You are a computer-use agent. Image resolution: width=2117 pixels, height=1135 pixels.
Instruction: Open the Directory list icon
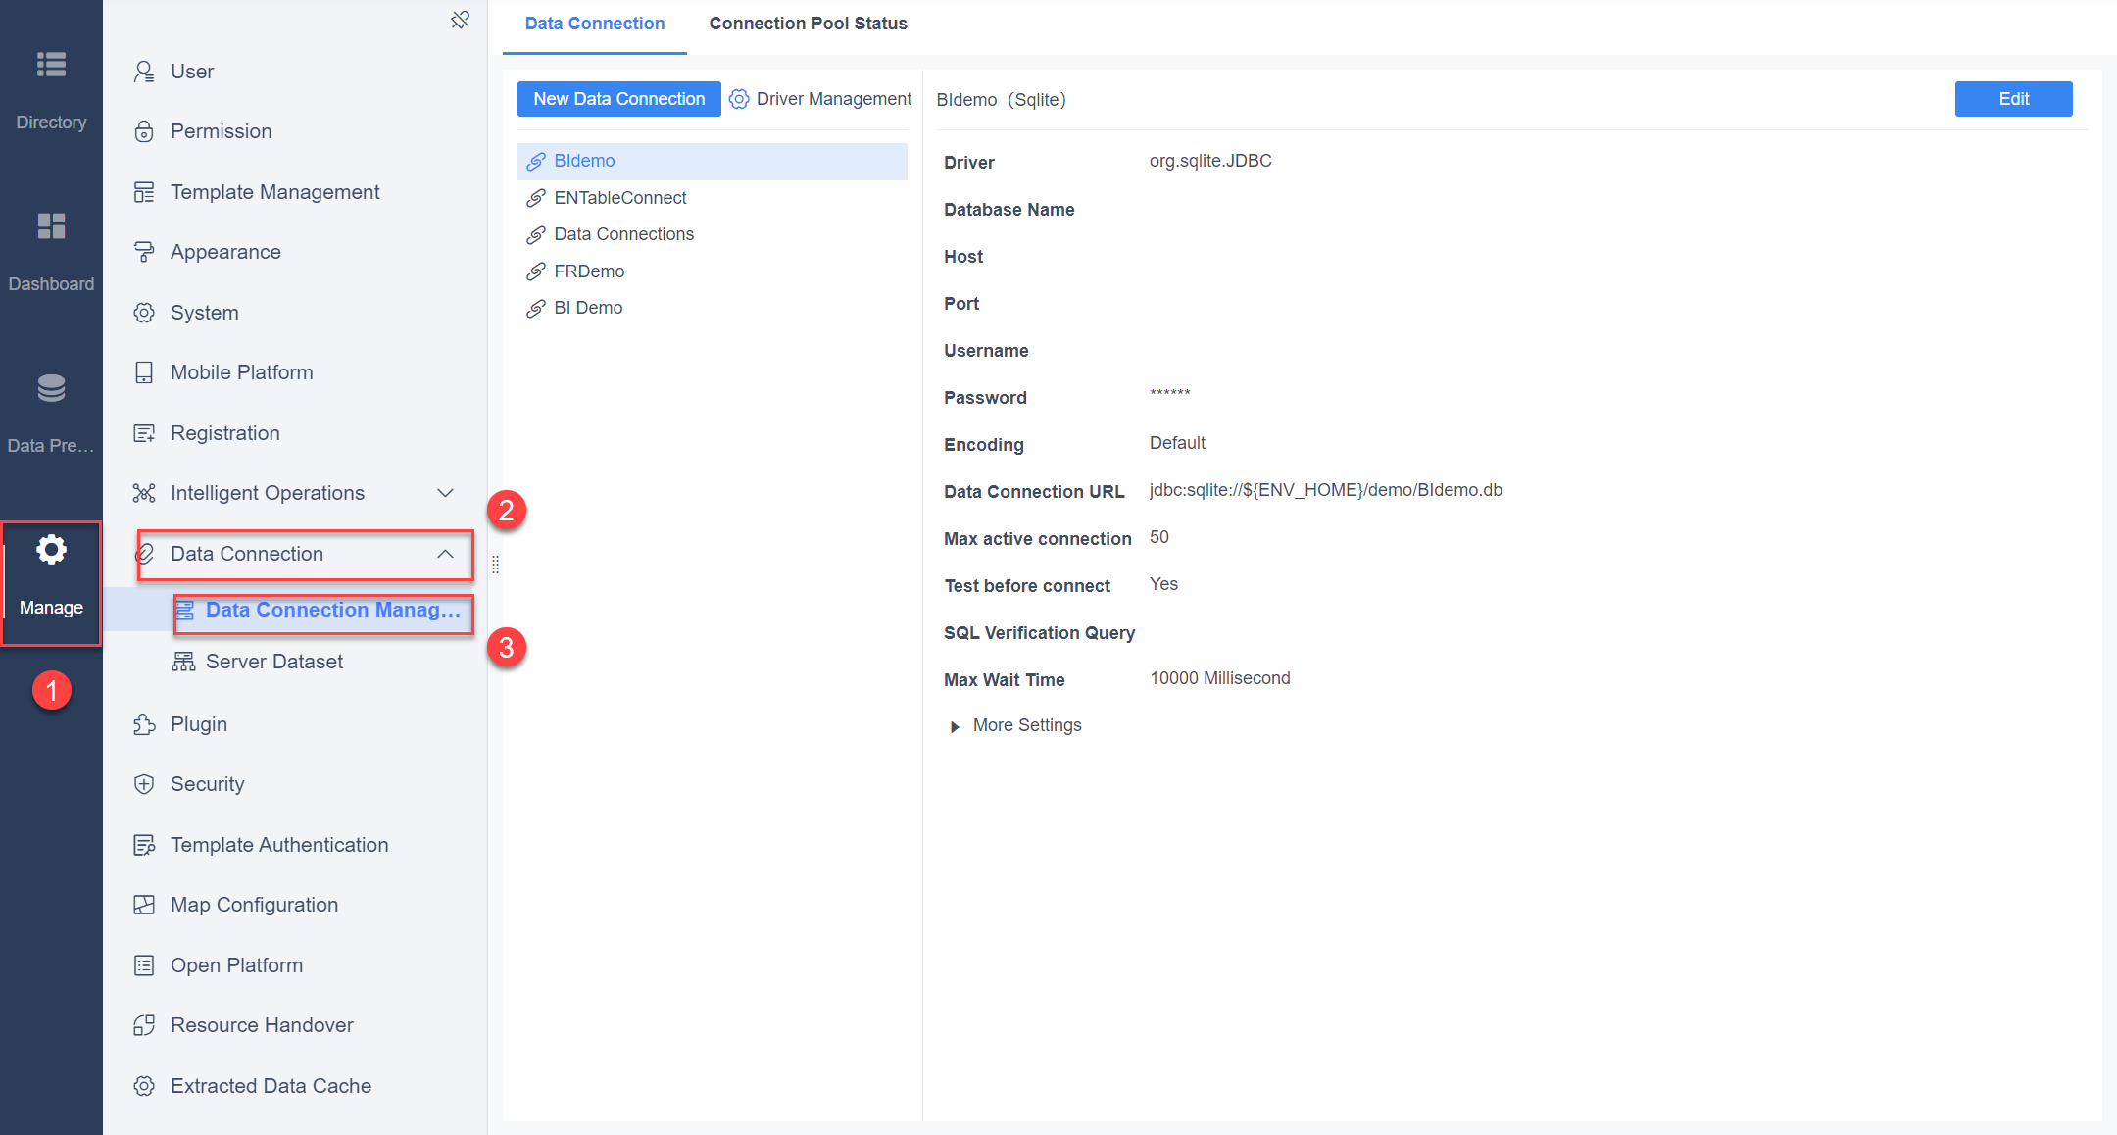pos(51,65)
